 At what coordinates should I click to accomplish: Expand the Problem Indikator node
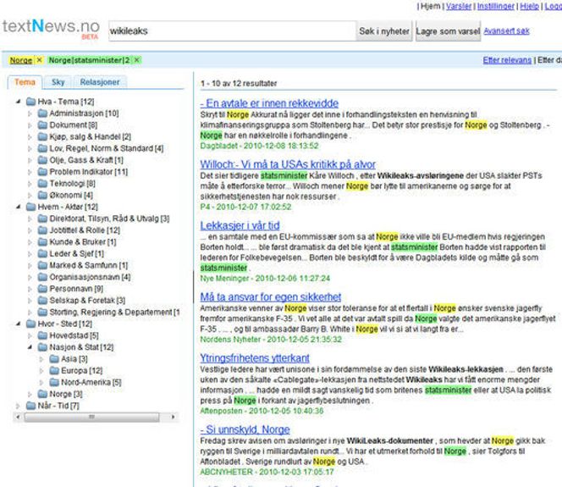[x=30, y=172]
